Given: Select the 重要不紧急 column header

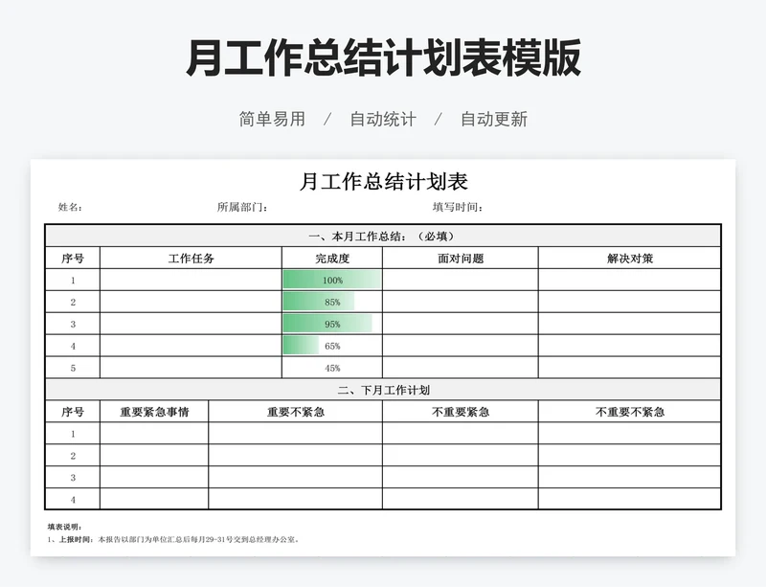Looking at the screenshot, I should pyautogui.click(x=296, y=412).
